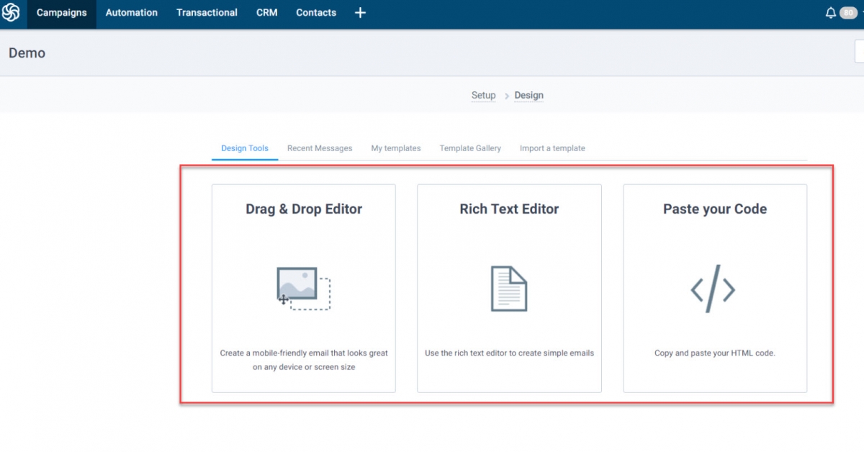Image resolution: width=864 pixels, height=452 pixels.
Task: Open the Import a template tab
Action: pos(552,148)
